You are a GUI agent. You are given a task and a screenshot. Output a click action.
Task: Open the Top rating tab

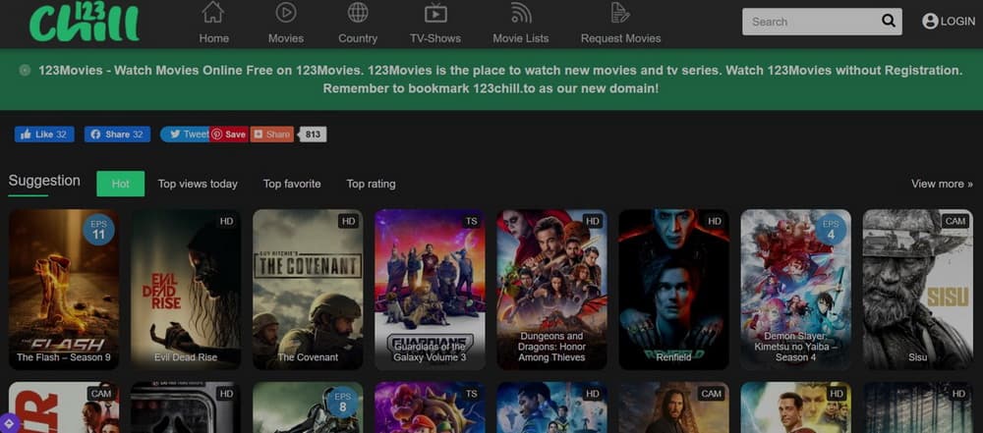[x=371, y=184]
